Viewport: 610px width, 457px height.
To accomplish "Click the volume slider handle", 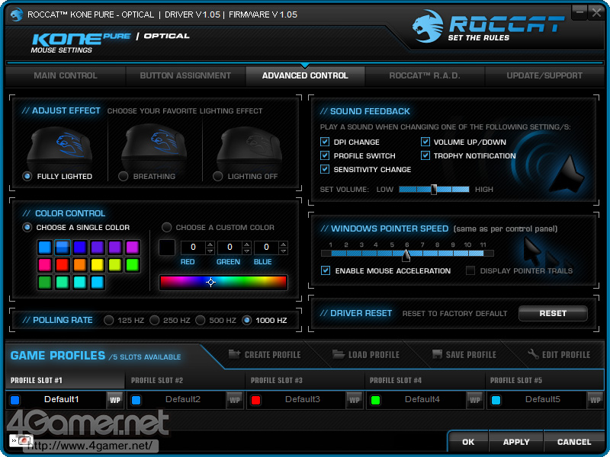I will click(x=434, y=189).
